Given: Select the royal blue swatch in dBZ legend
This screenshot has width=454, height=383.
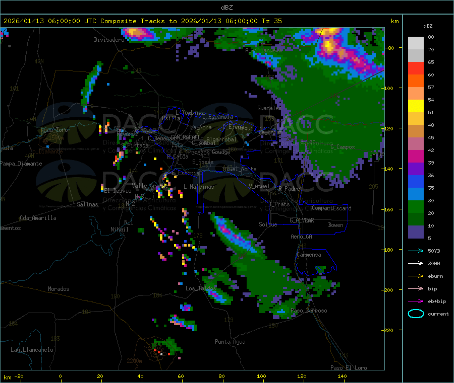Looking at the screenshot, I should point(416,181).
